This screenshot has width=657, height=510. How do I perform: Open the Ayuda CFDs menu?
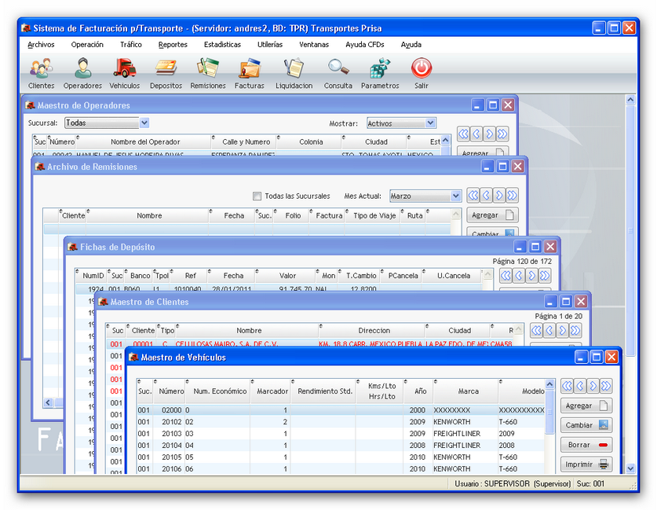click(365, 45)
